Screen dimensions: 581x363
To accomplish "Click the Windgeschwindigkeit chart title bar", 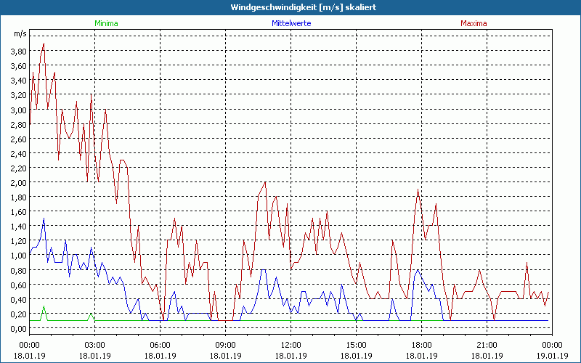I will coord(290,7).
